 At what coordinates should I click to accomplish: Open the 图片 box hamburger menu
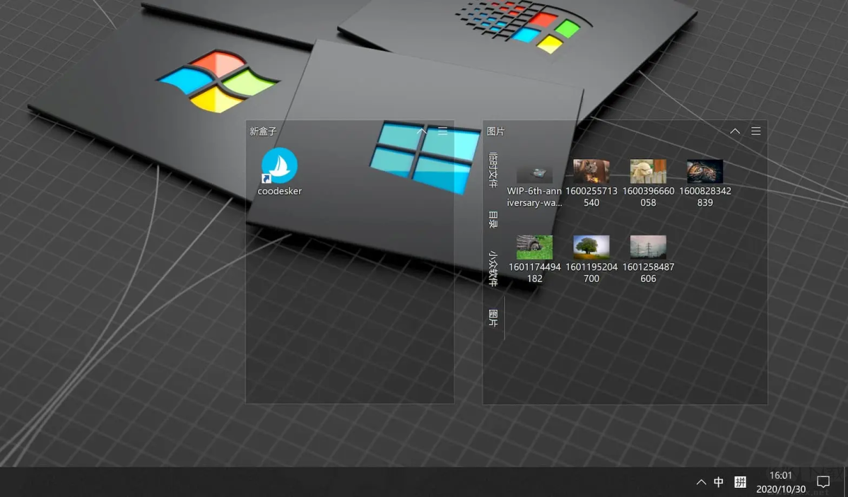click(x=756, y=131)
